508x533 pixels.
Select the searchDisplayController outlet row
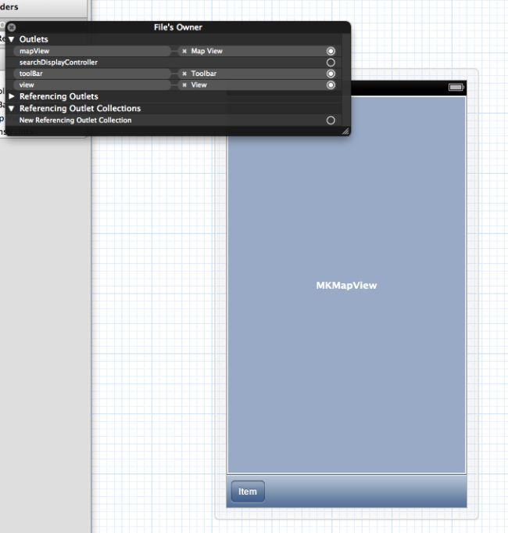tap(174, 62)
